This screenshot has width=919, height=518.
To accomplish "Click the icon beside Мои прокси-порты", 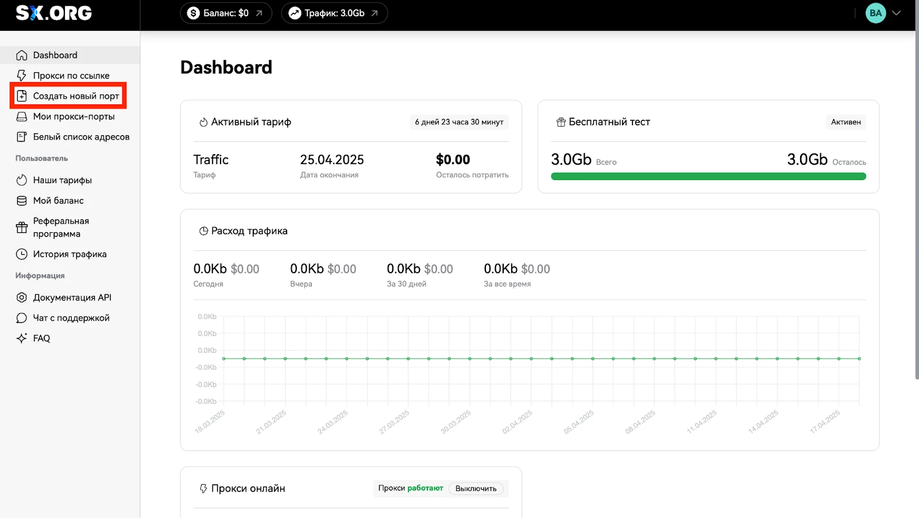I will click(22, 116).
